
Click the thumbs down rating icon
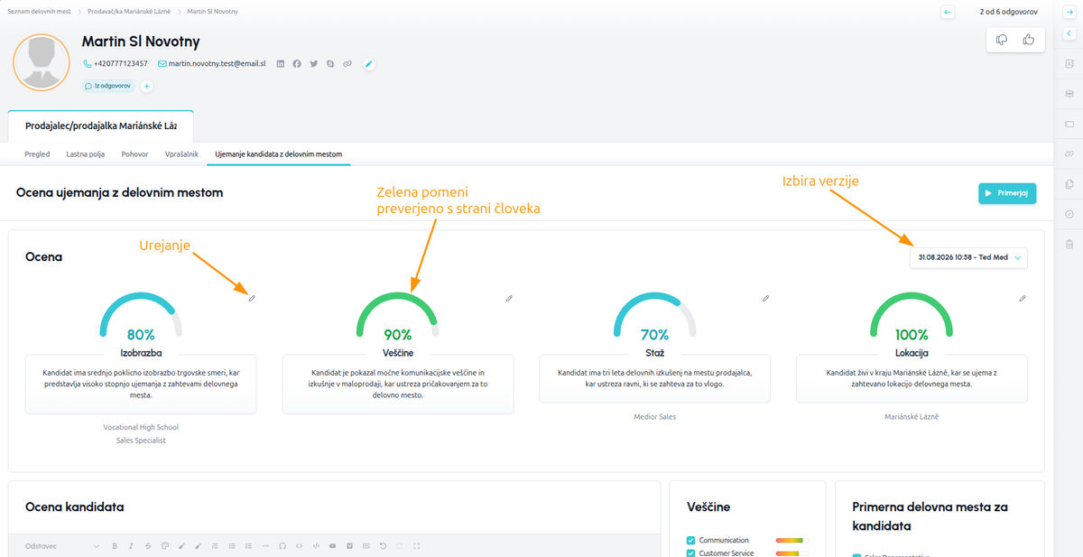tap(1002, 40)
